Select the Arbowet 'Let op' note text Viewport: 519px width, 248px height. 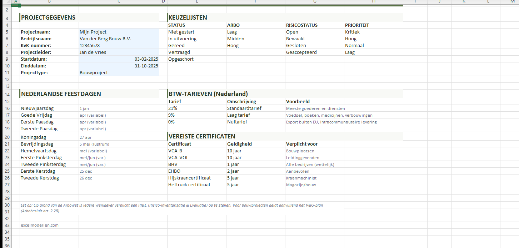(x=171, y=206)
